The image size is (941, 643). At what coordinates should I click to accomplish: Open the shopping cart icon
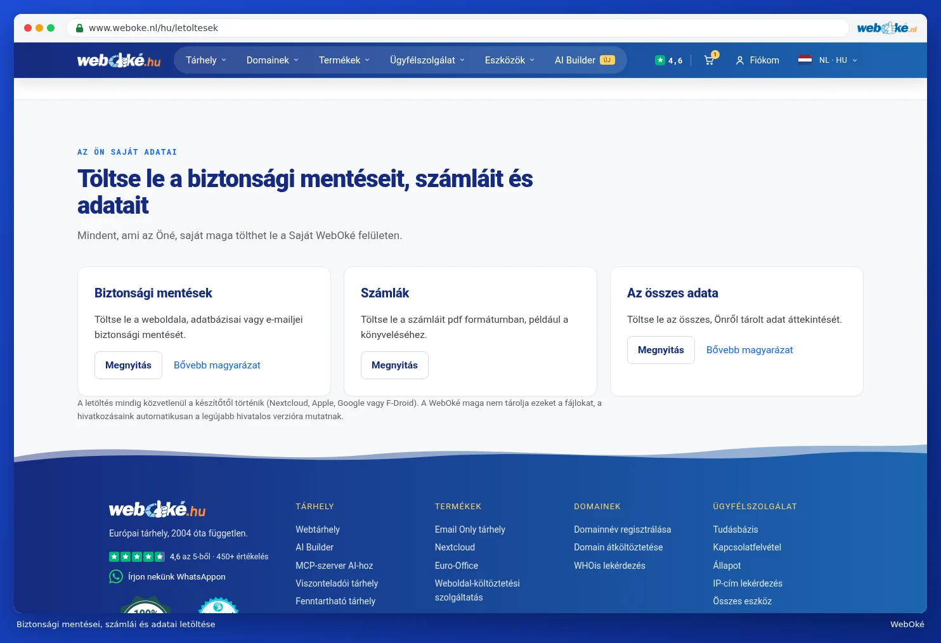click(710, 60)
